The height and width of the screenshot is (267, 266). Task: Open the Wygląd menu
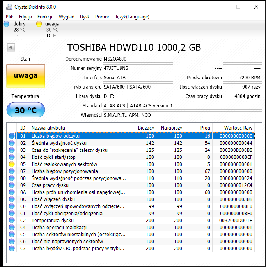[x=67, y=17]
